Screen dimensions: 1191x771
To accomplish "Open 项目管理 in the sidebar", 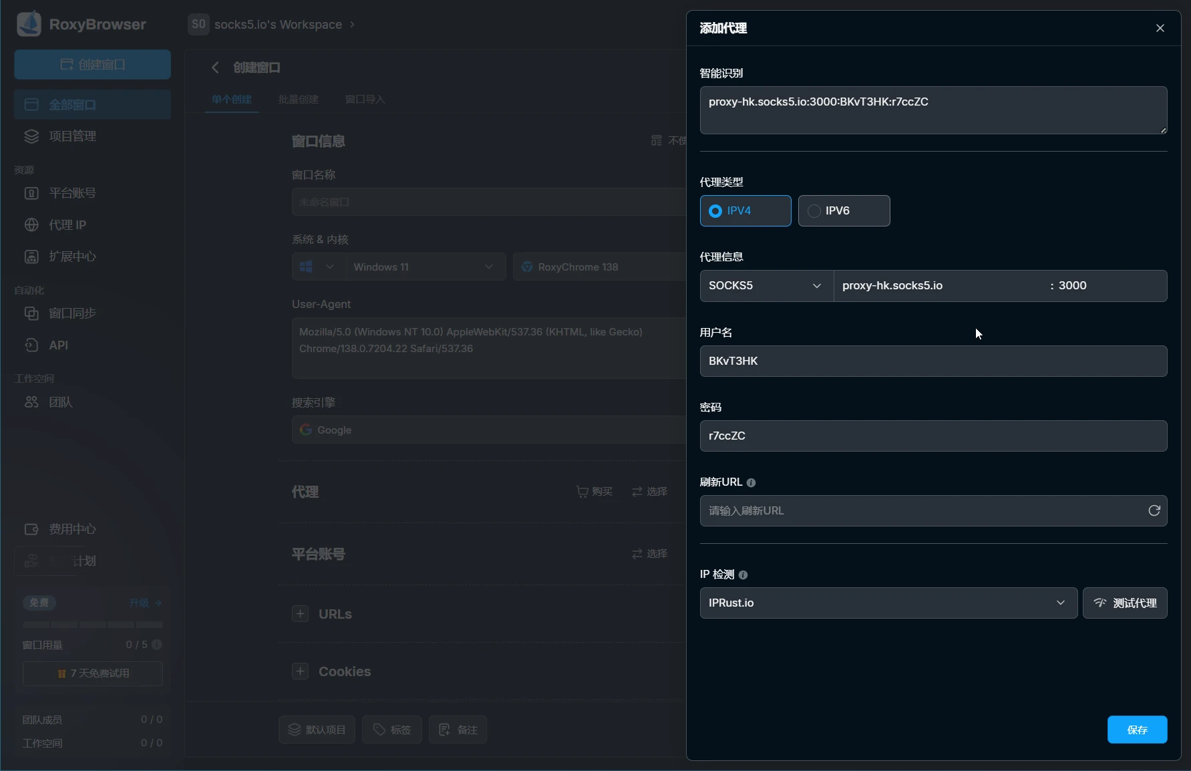I will click(x=92, y=136).
